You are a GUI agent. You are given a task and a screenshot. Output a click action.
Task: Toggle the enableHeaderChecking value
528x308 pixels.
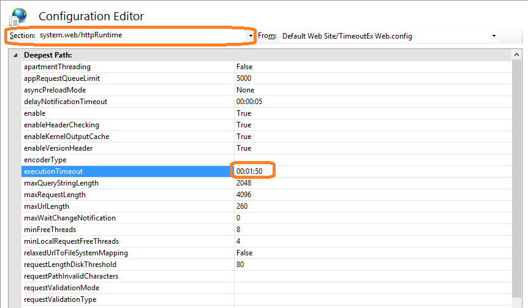point(244,125)
